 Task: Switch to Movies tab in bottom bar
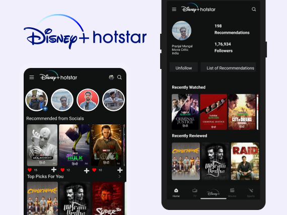(232, 193)
